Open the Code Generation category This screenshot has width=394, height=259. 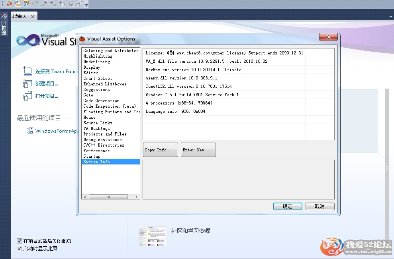(111, 101)
